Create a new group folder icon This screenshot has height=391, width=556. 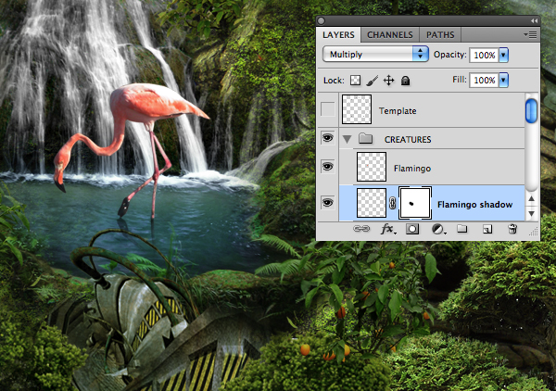(461, 229)
